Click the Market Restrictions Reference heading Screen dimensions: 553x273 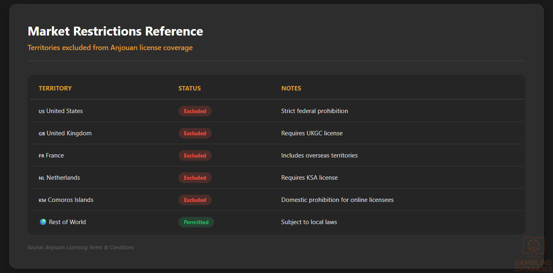pos(115,31)
